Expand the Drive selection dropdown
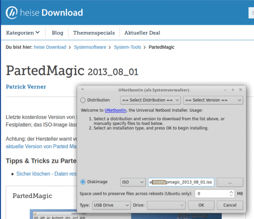Screen dimensions: 254x219 pyautogui.click(x=166, y=205)
